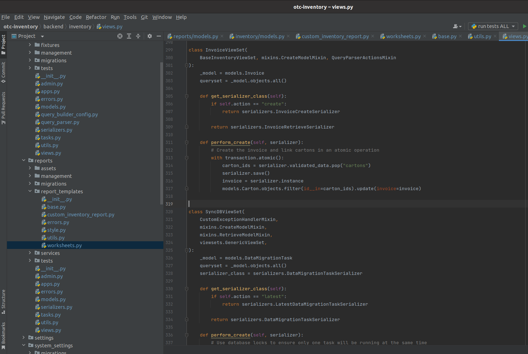528x354 pixels.
Task: Close the worksheets.py editor tab
Action: pos(425,36)
